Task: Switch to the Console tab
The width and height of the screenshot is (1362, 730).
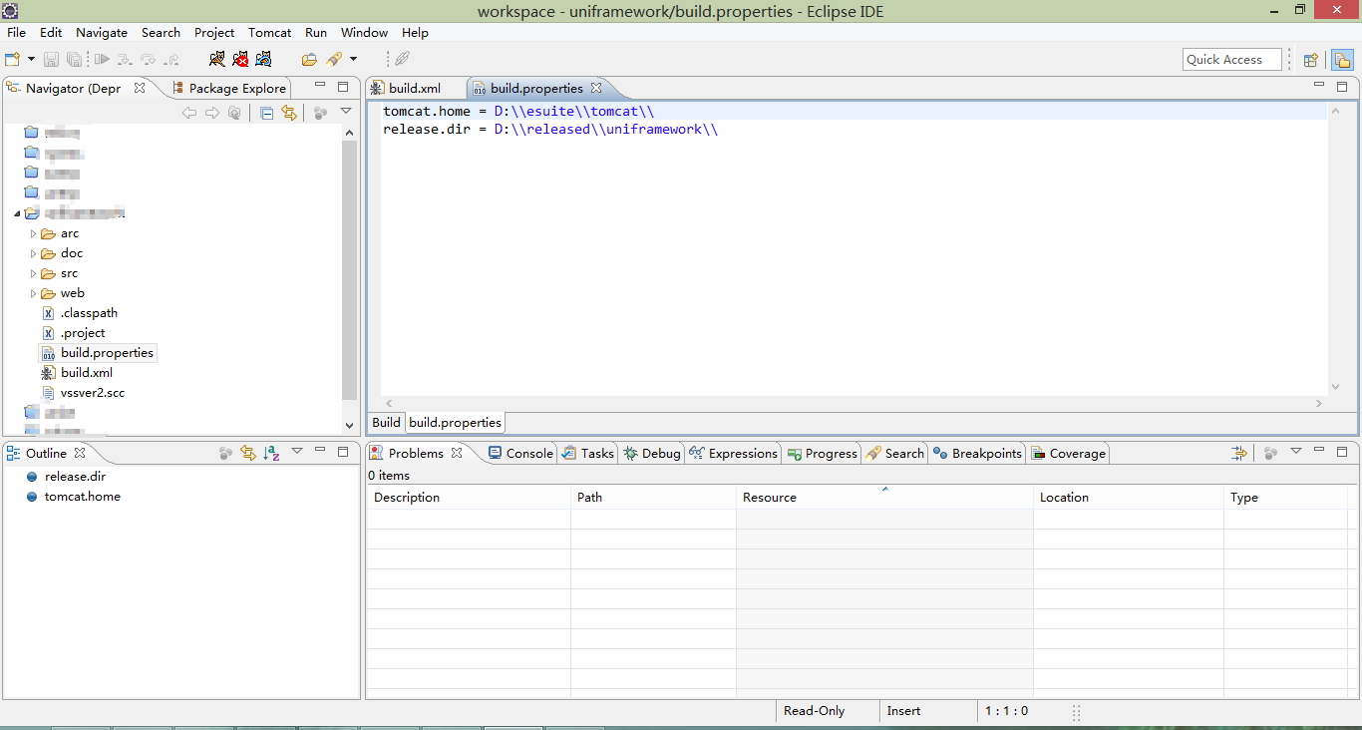Action: (x=519, y=453)
